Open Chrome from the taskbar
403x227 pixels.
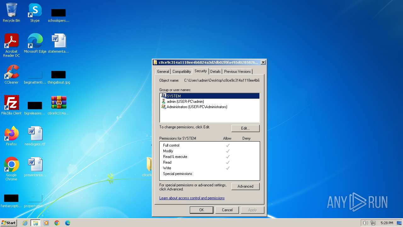coord(57,223)
